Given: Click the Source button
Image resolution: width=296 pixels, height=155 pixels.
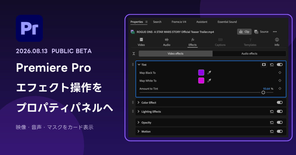Looking at the screenshot, I should 261,32.
